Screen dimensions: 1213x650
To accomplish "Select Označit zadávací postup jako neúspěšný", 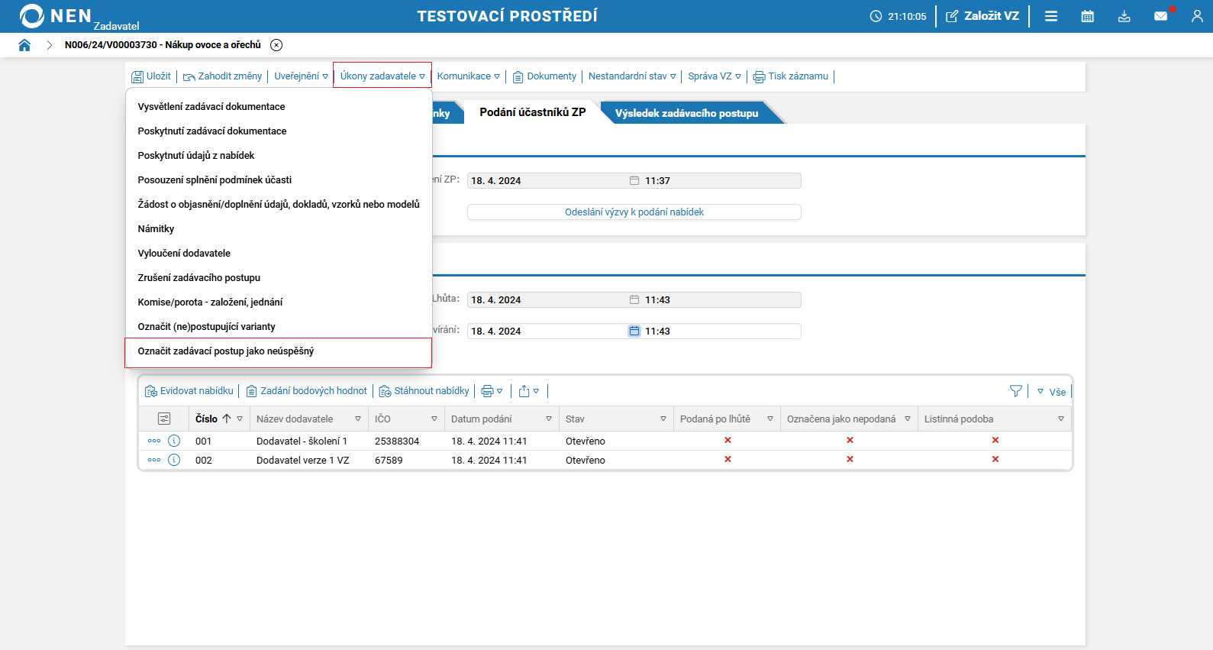I will pyautogui.click(x=226, y=351).
